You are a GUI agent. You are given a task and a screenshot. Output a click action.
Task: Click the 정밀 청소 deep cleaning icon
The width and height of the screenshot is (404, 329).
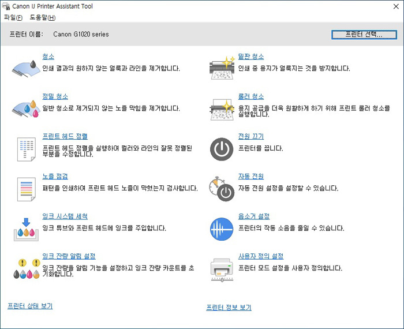(26, 109)
